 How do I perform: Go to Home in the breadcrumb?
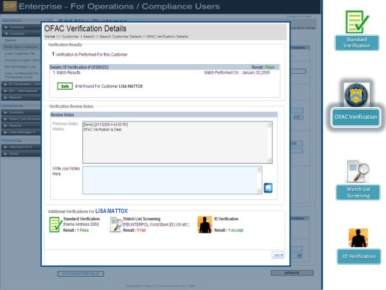50,36
